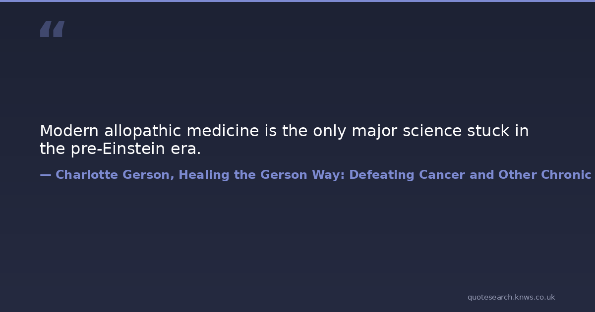Click the quotesearch.knws.co.uk site link

[511, 297]
